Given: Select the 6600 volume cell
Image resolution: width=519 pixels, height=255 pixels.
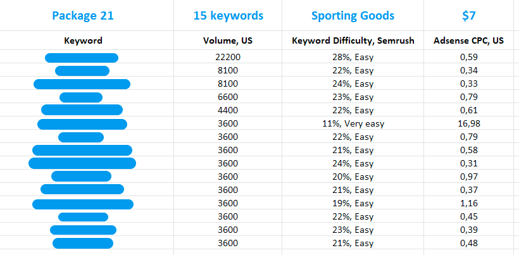Looking at the screenshot, I should [x=228, y=97].
